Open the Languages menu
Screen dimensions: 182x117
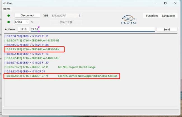tap(169, 16)
